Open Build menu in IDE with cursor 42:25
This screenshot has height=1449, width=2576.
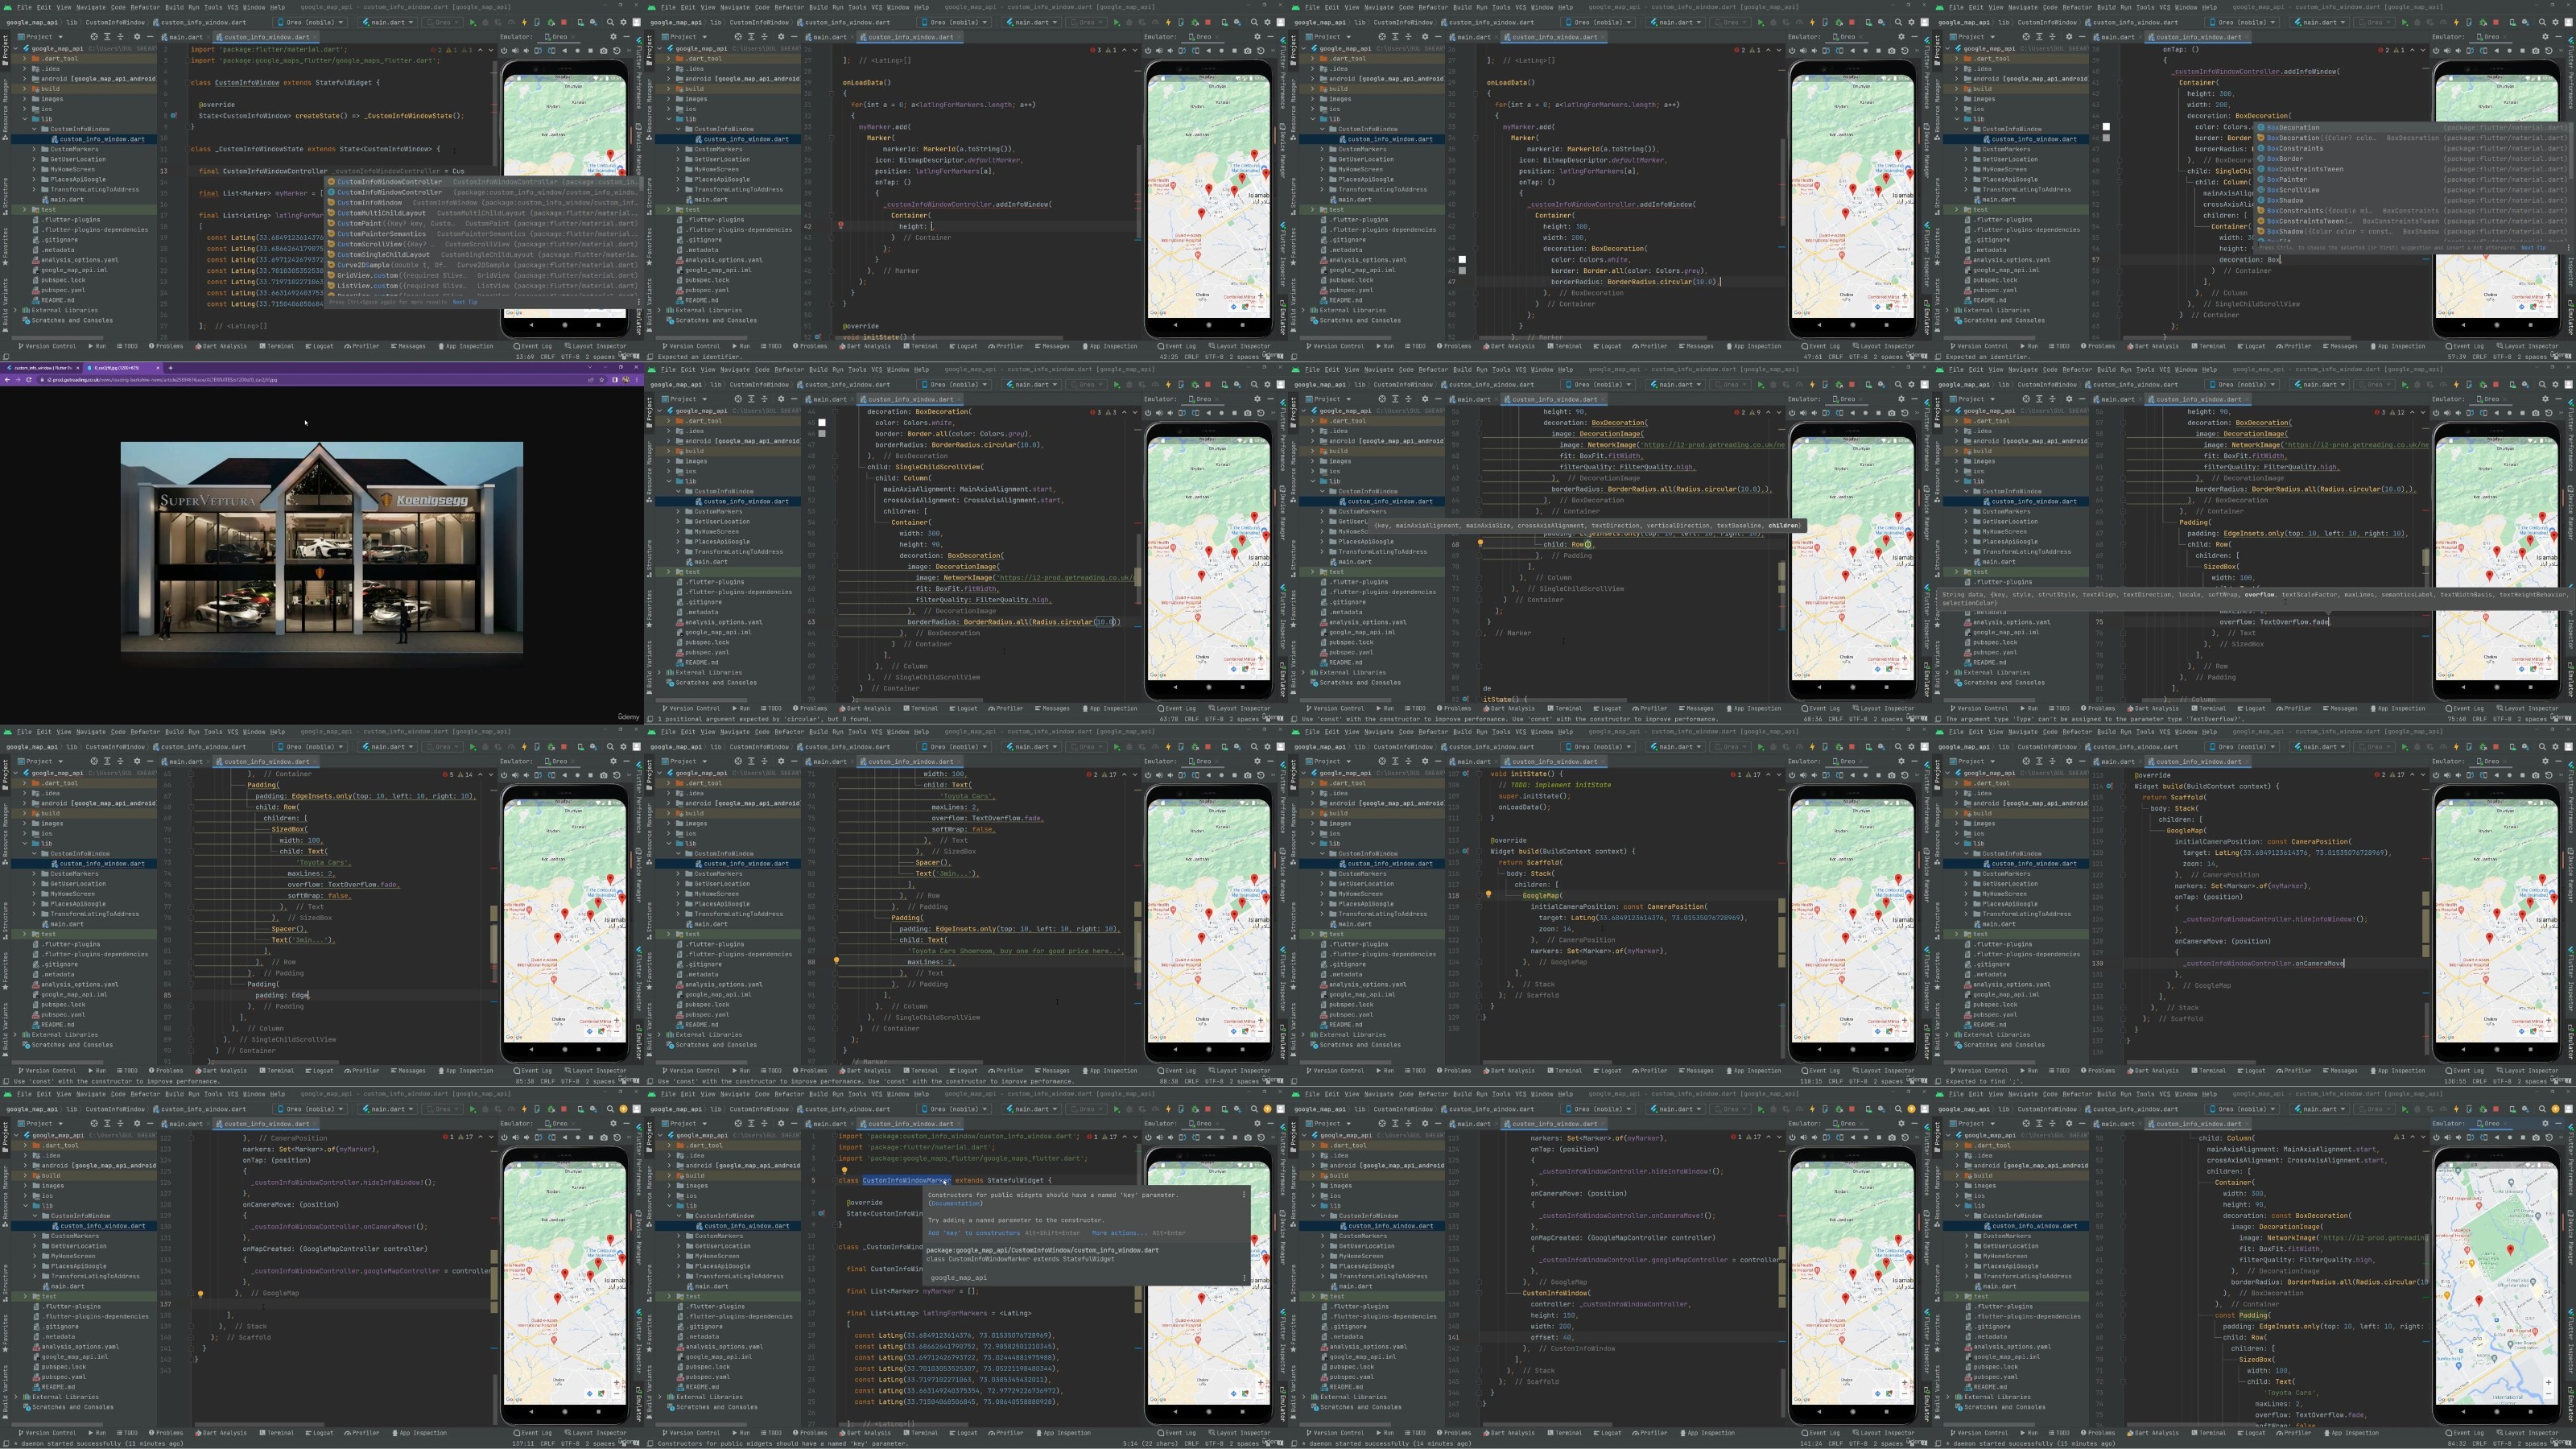818,8
